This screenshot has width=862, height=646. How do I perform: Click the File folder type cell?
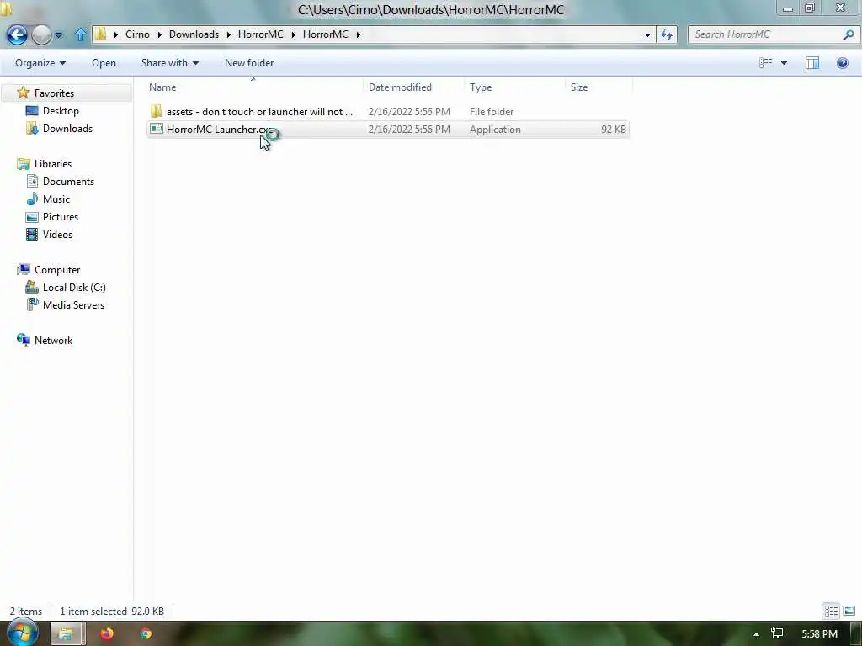492,112
